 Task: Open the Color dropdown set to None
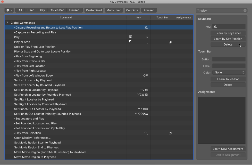[229, 72]
